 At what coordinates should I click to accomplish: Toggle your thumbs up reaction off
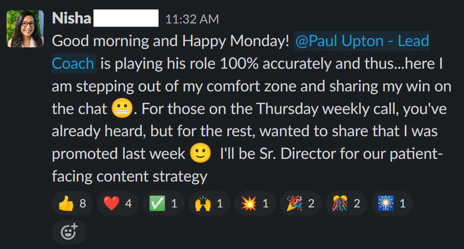(72, 203)
